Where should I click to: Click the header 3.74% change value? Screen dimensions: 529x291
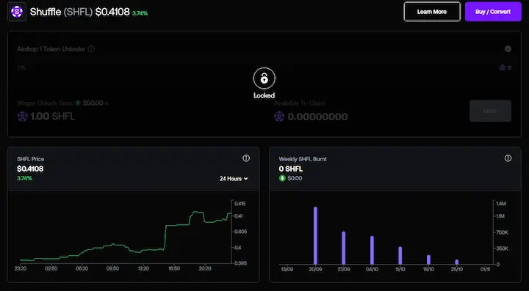140,13
